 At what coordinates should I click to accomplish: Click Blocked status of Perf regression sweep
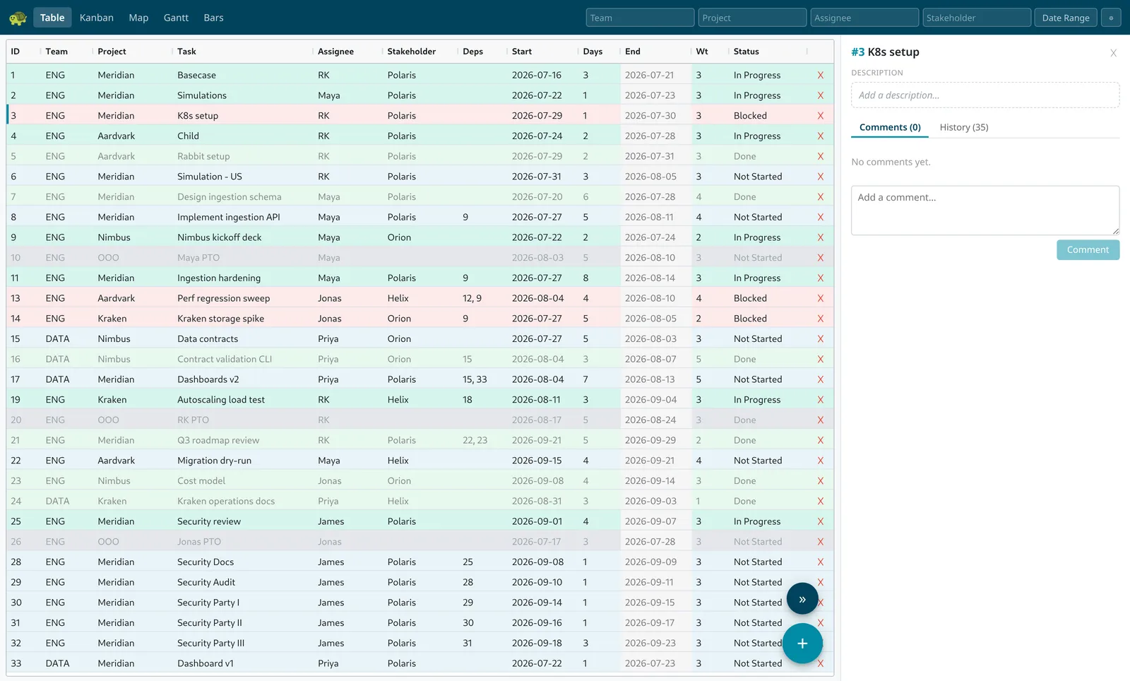750,299
